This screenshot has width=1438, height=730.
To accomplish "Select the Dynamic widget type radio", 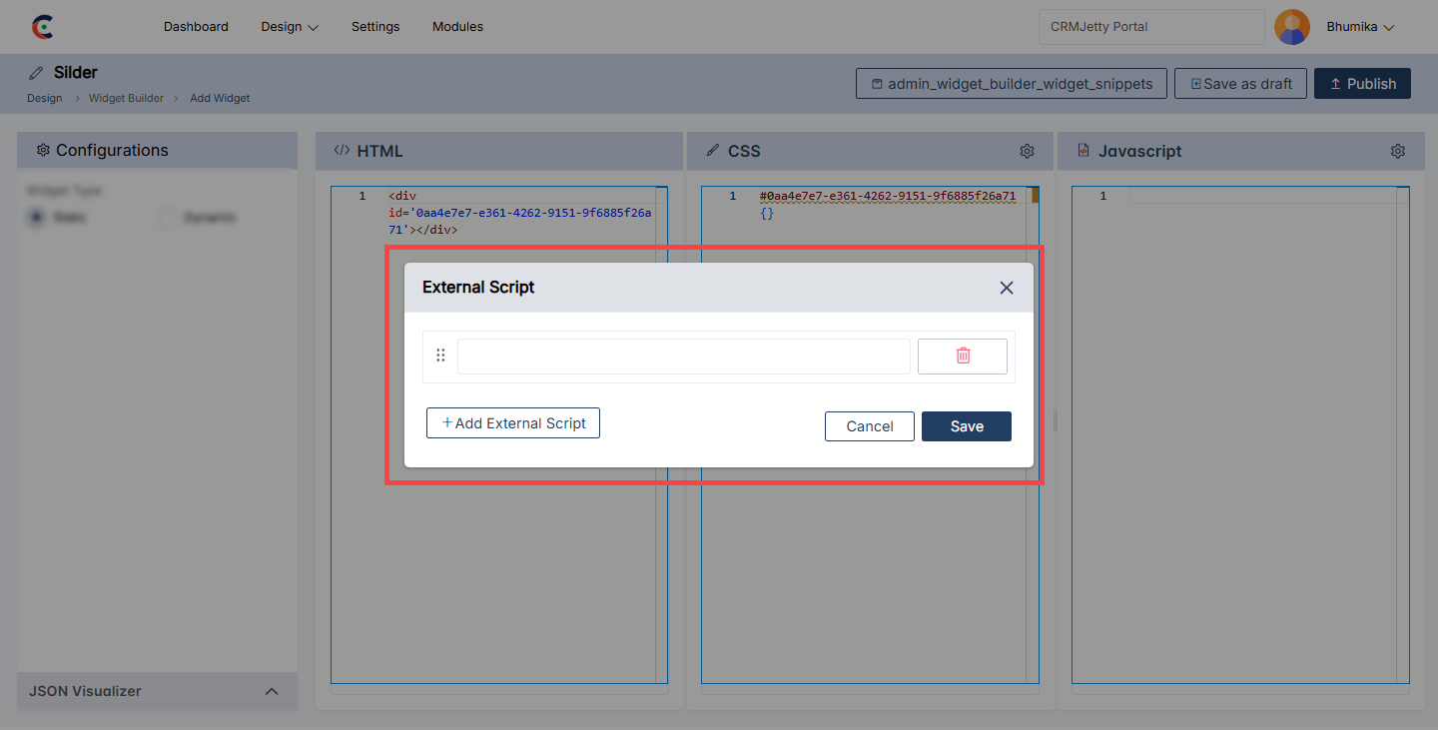I will tap(167, 217).
